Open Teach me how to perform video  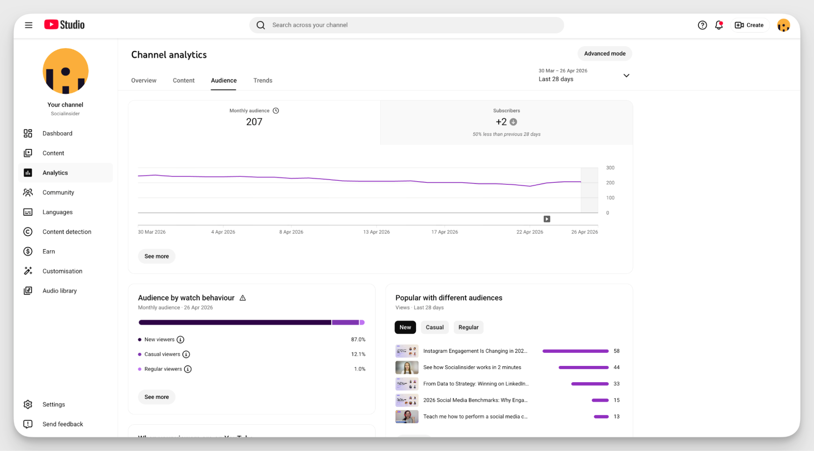475,417
